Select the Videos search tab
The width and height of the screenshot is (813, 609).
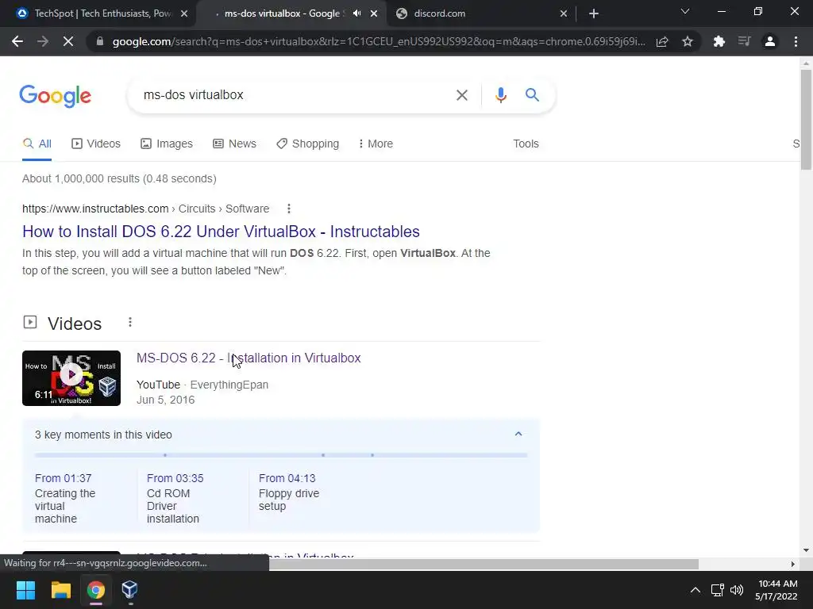point(96,144)
